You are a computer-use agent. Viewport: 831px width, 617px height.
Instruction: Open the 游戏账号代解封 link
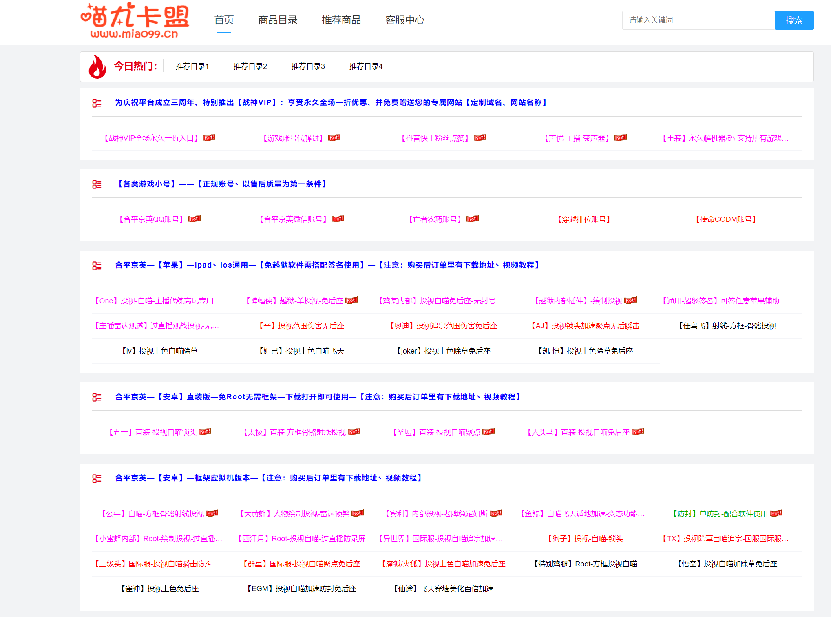tap(292, 138)
